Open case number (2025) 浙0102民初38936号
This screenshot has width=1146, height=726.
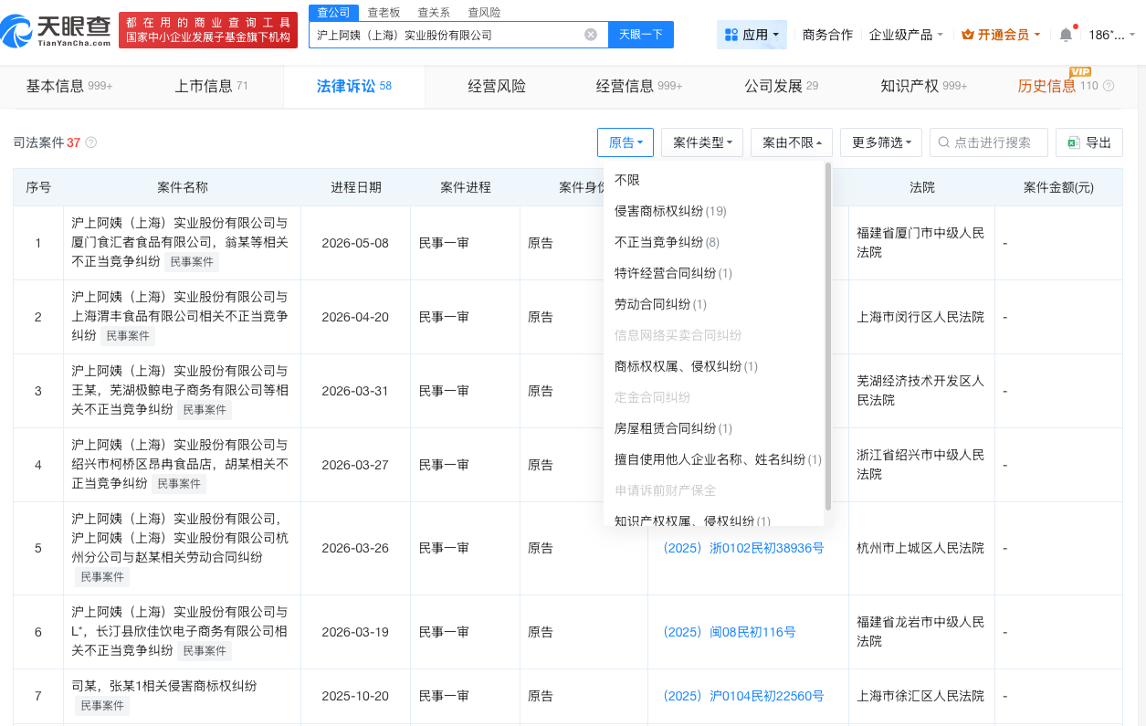click(743, 548)
